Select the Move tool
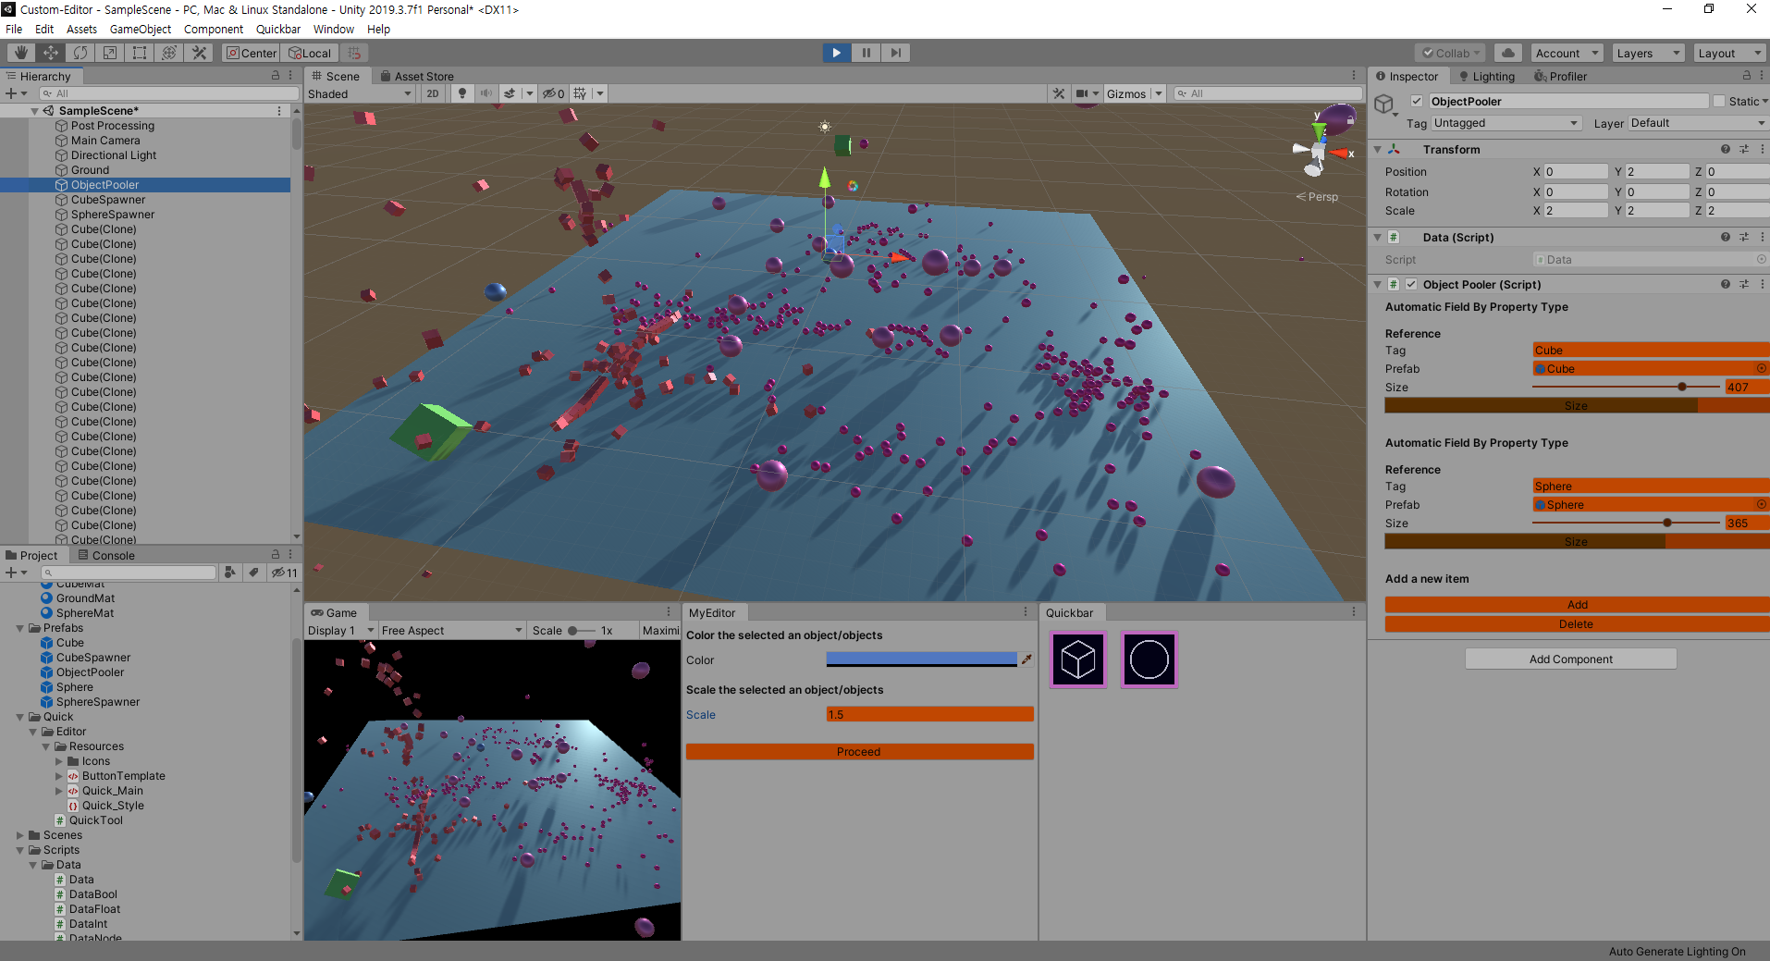Viewport: 1770px width, 961px height. 50,53
